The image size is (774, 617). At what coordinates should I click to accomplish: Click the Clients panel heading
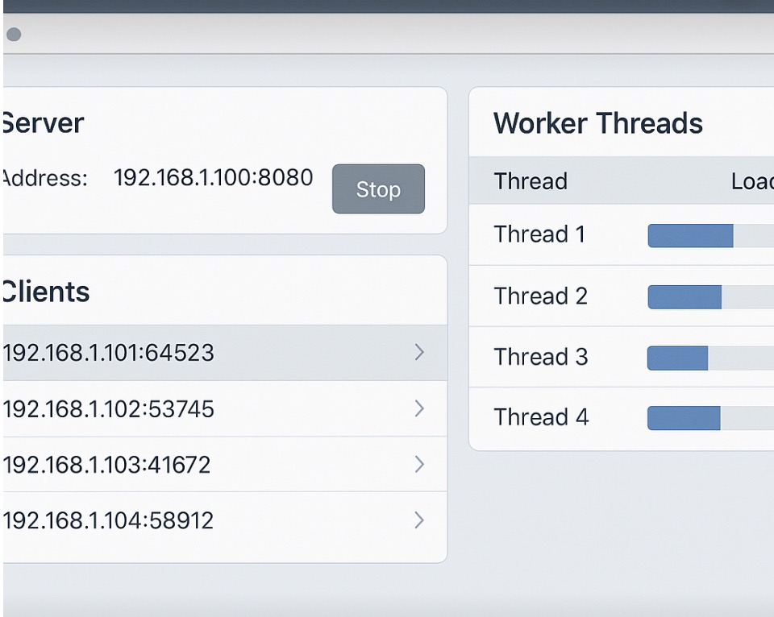pos(45,292)
